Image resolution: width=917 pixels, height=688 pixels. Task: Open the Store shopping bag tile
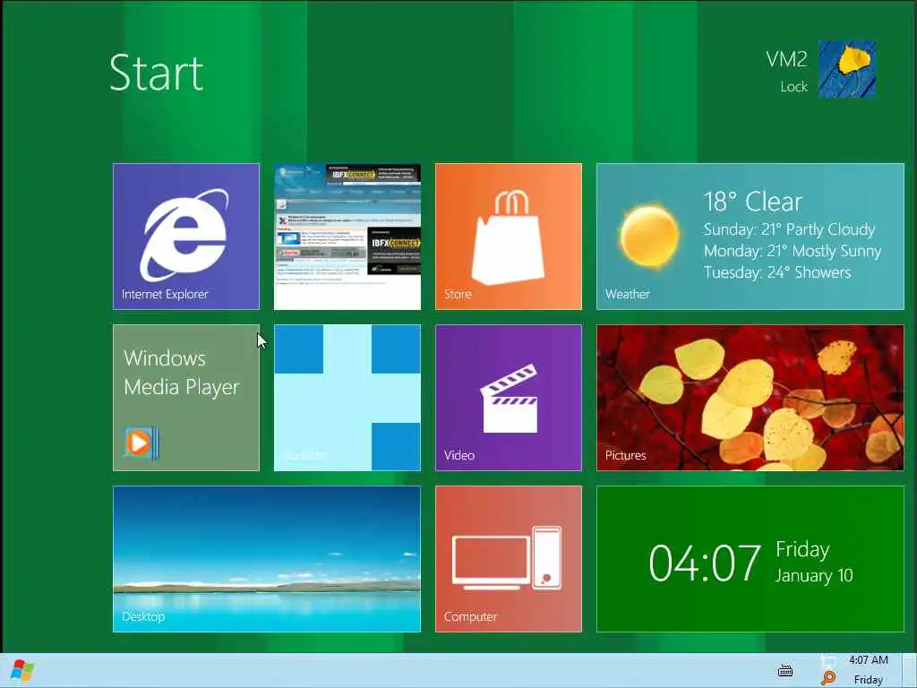509,236
